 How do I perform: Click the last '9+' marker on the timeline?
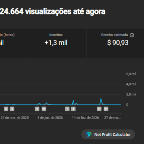pyautogui.click(x=106, y=109)
